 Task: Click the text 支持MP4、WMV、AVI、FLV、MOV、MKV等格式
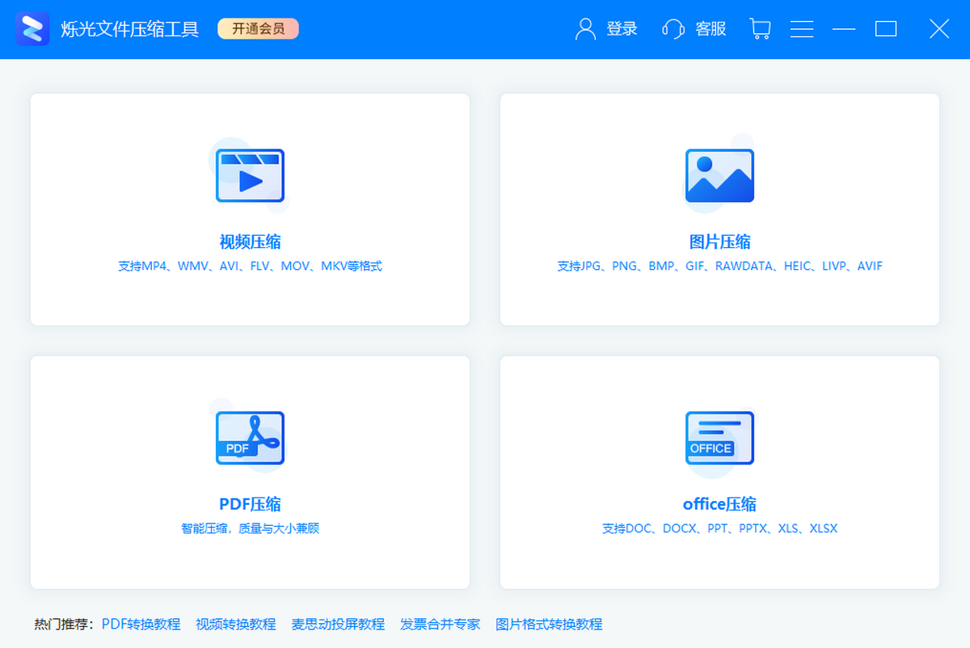pyautogui.click(x=250, y=266)
